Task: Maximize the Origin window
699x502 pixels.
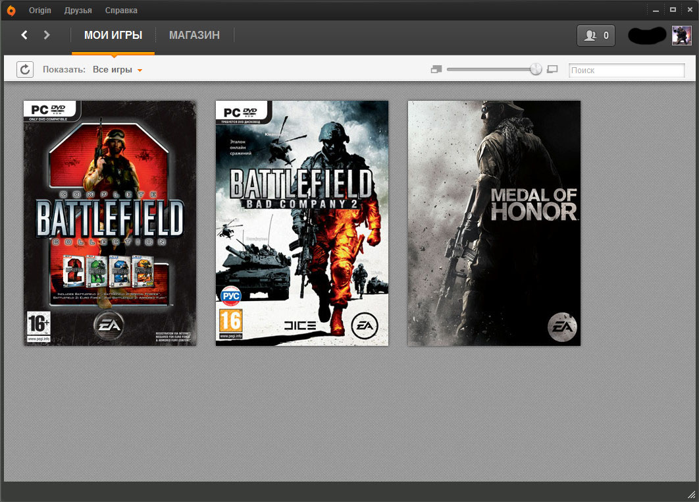Action: [673, 10]
